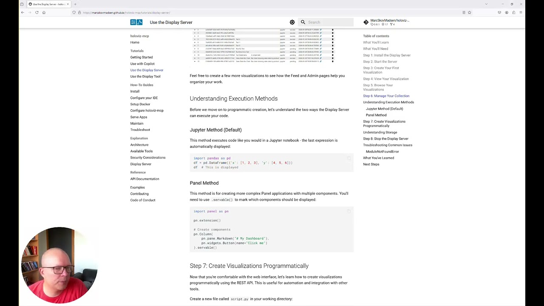Click the address bar URL
Image resolution: width=544 pixels, height=306 pixels.
(126, 13)
